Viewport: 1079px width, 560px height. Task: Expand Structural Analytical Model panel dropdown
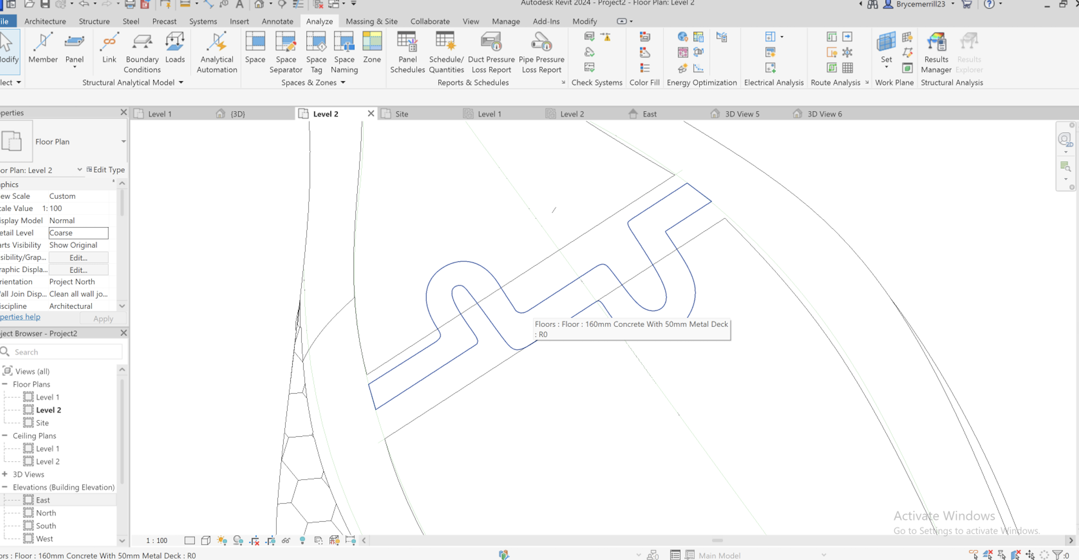click(181, 83)
